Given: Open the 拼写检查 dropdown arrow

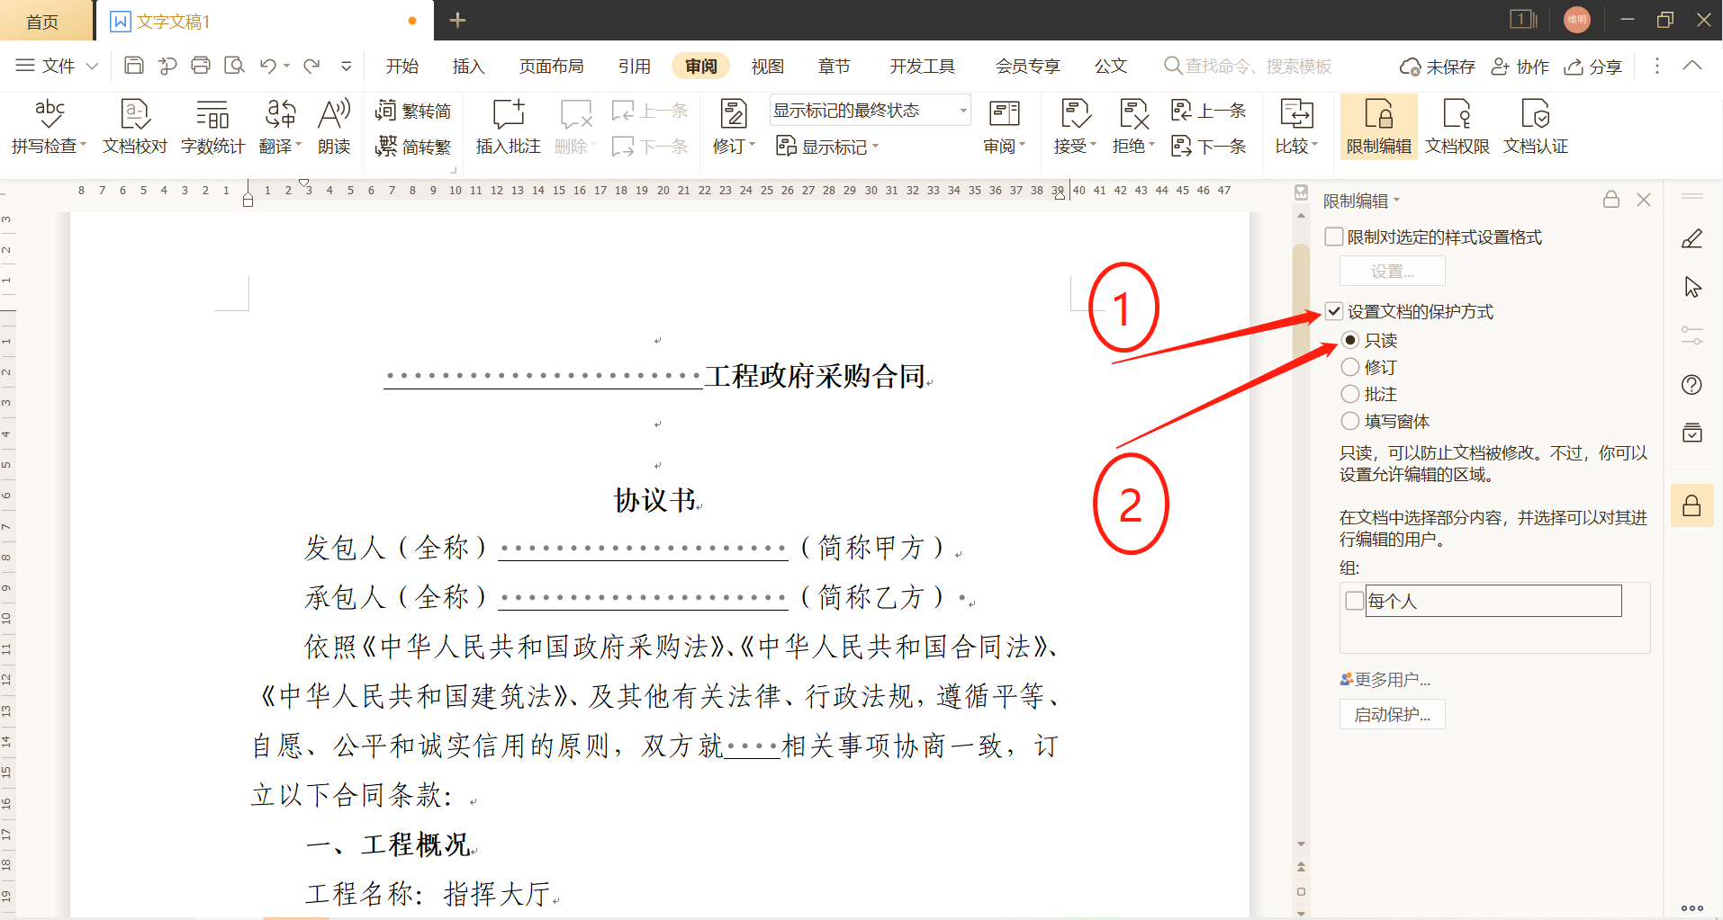Looking at the screenshot, I should pyautogui.click(x=83, y=145).
